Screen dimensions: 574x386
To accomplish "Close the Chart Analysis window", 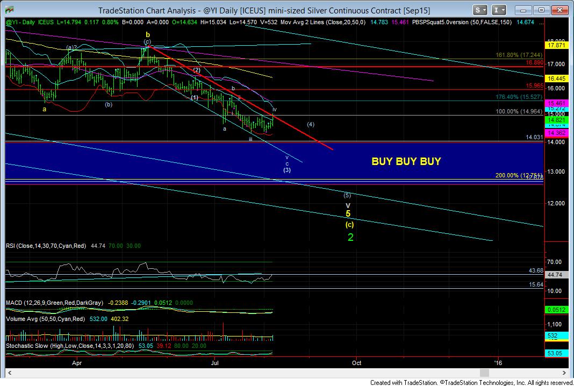I will pyautogui.click(x=559, y=10).
